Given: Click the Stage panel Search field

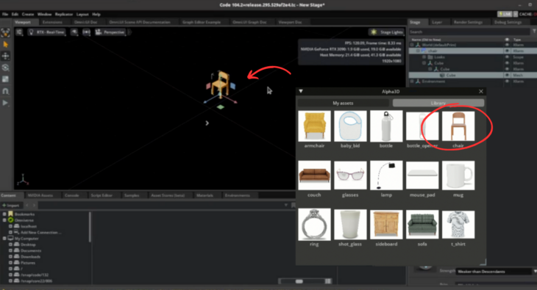Looking at the screenshot, I should (x=469, y=32).
